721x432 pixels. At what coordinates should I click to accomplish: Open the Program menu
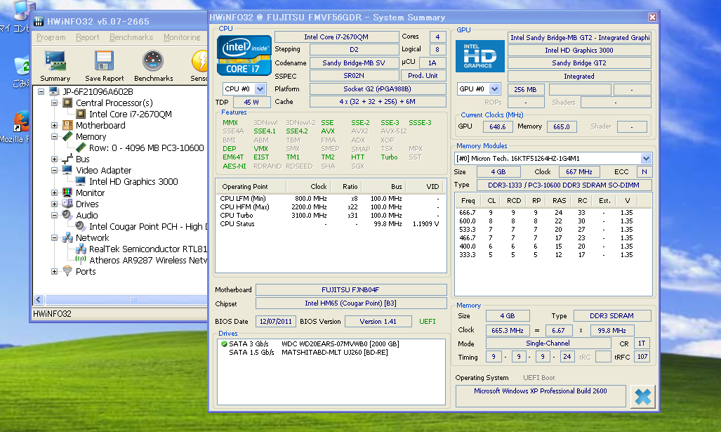tap(51, 37)
